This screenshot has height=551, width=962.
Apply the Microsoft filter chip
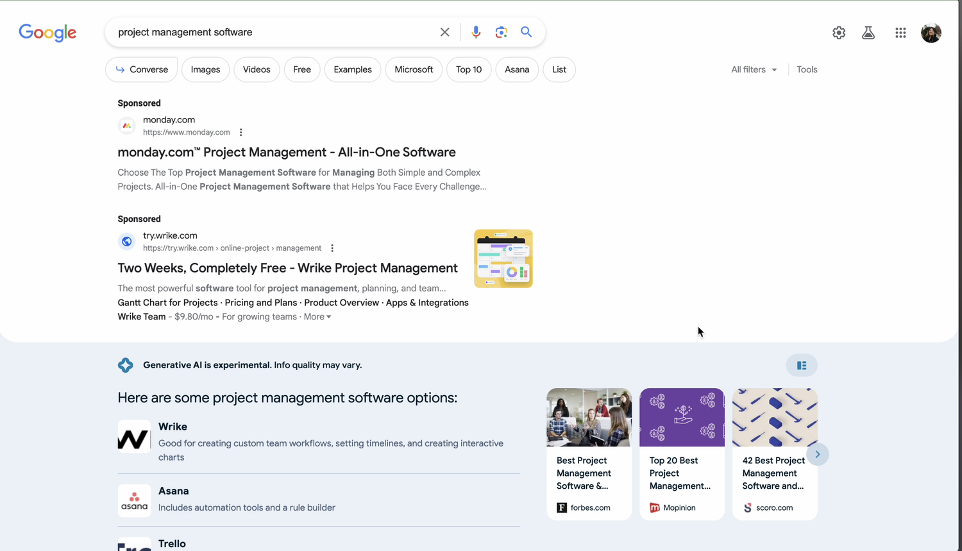414,69
